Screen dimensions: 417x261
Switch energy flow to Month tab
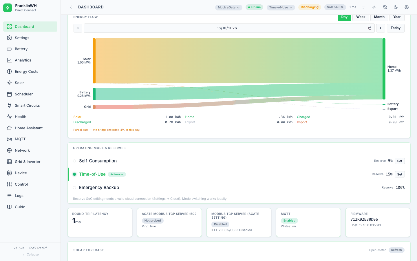379,17
